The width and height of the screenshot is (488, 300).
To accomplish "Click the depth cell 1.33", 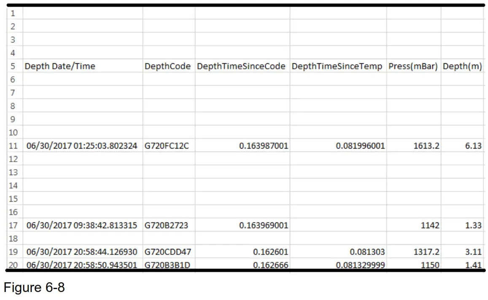I will (462, 225).
